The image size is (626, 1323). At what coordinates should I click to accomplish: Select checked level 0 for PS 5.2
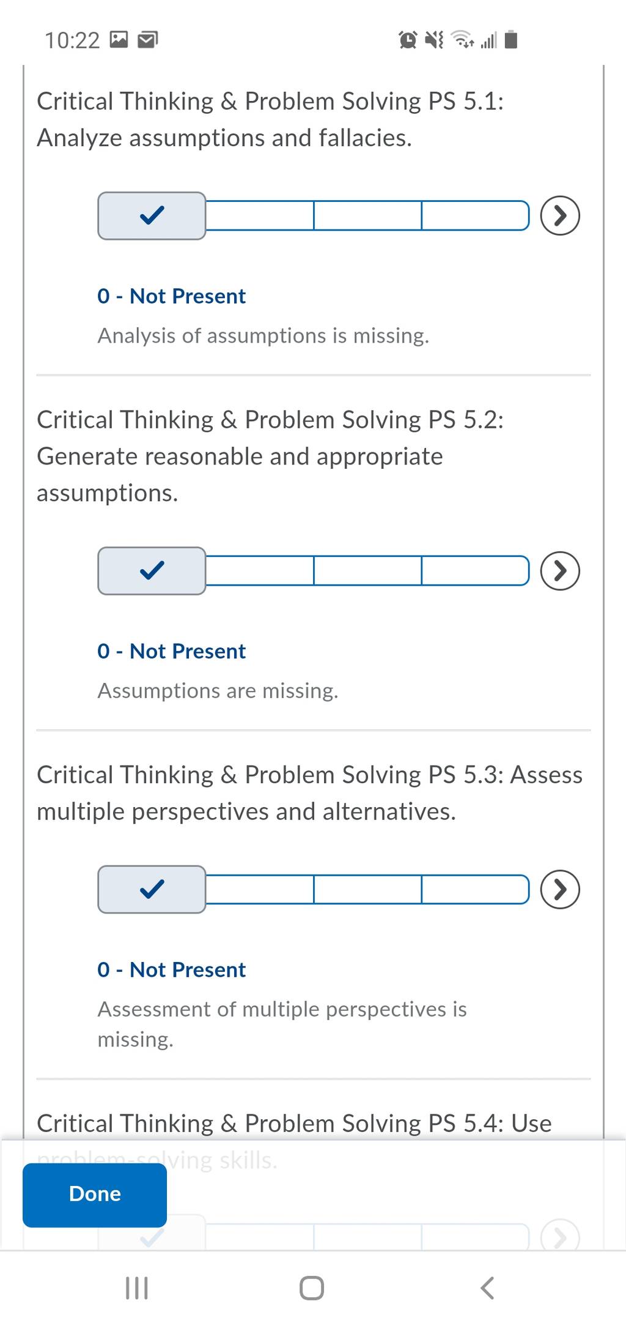(152, 570)
